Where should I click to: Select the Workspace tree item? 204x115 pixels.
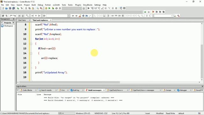tap(8, 26)
